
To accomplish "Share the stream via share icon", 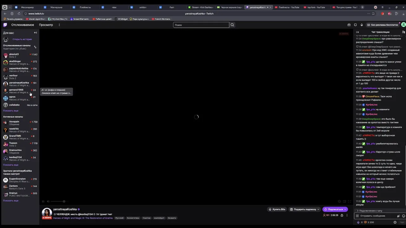I will [x=342, y=215].
